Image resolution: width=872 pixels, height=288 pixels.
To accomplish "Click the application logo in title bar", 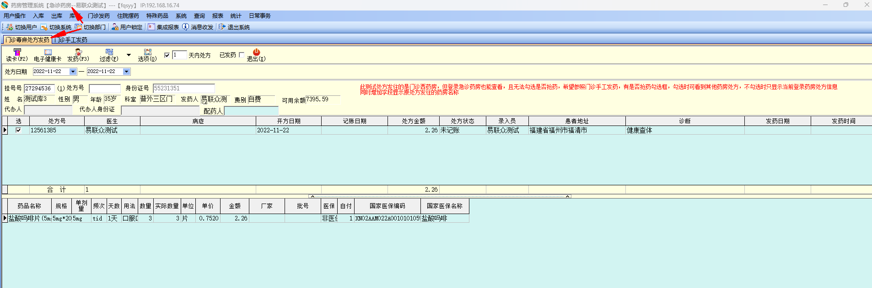I will (5, 5).
